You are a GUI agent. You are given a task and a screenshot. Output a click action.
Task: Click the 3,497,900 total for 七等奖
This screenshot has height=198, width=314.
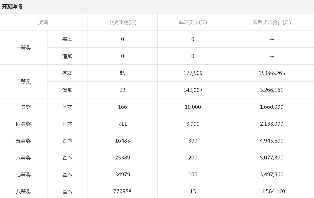click(x=271, y=174)
